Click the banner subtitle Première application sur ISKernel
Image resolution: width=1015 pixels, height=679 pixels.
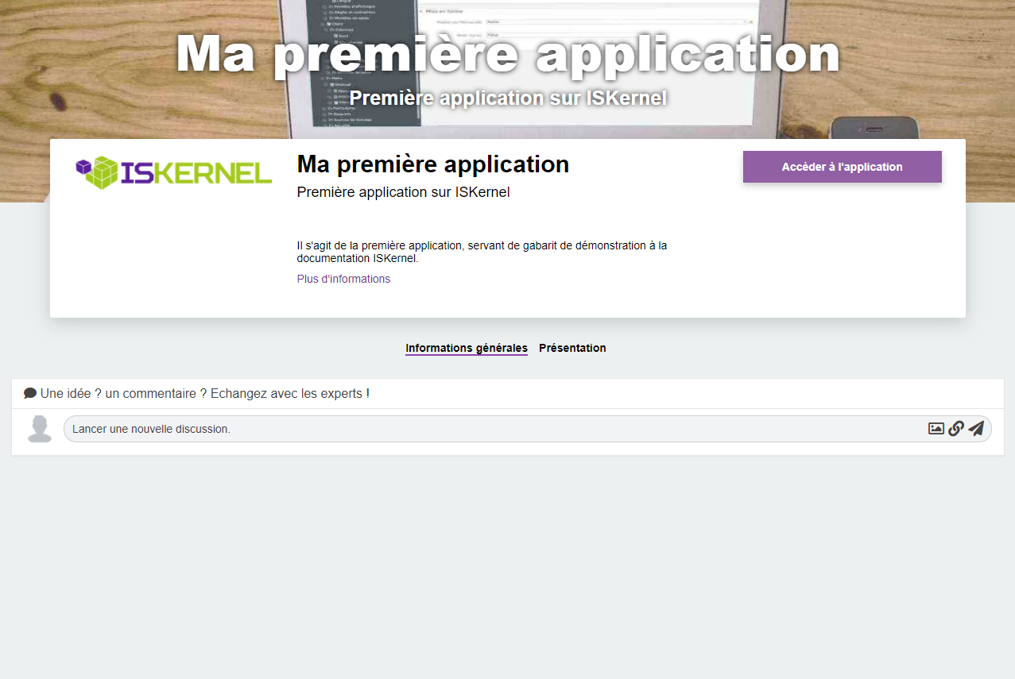coord(507,98)
